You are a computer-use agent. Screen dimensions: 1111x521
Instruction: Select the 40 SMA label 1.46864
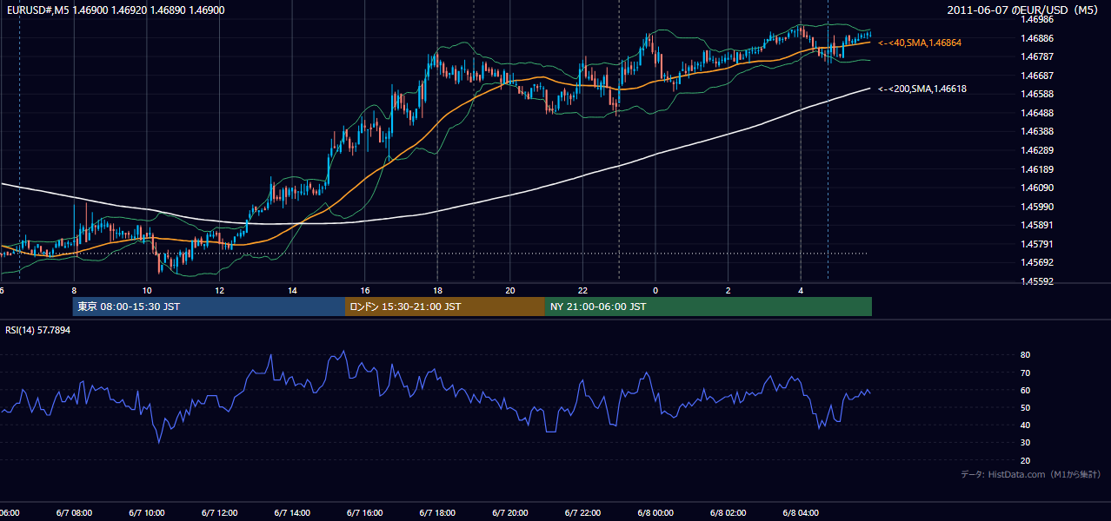pos(920,43)
